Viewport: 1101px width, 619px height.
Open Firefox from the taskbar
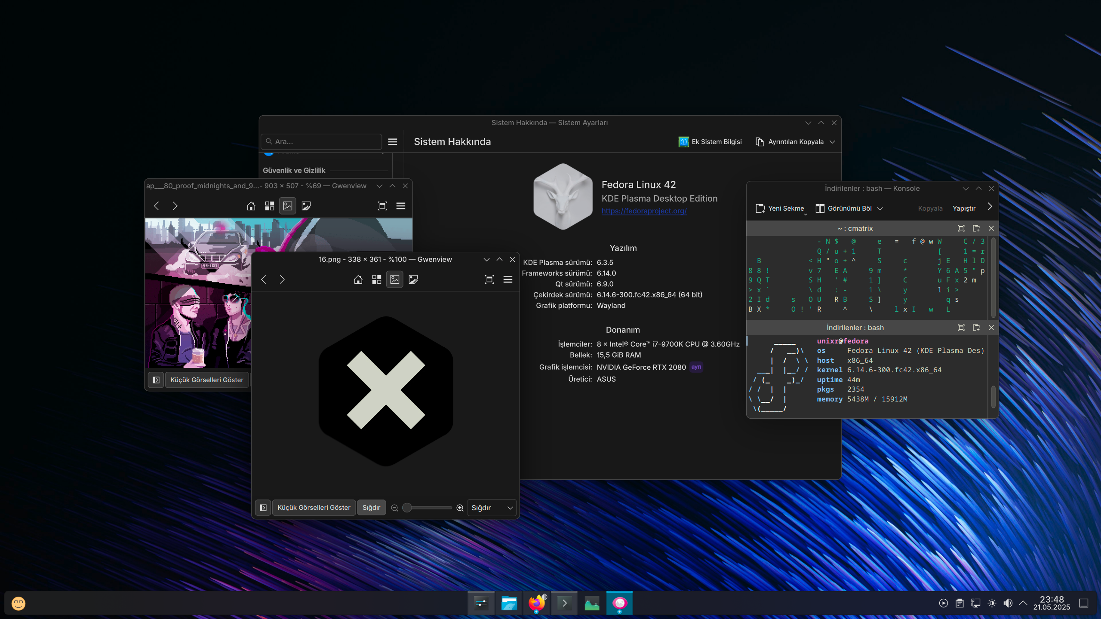(537, 603)
